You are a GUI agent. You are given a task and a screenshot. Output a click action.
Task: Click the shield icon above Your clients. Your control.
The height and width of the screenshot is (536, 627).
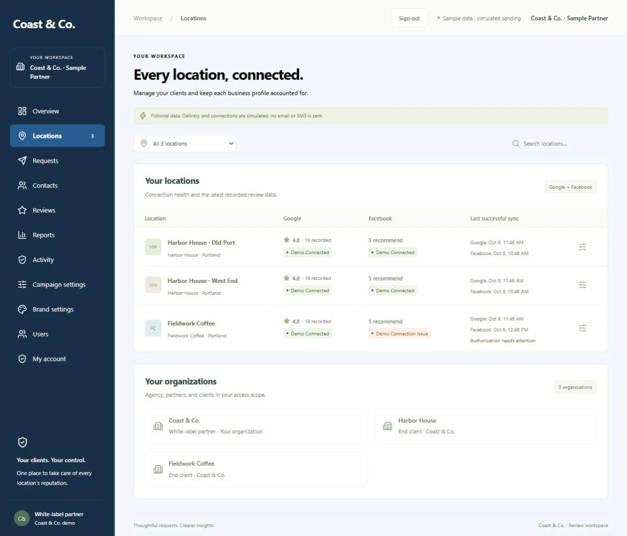[x=22, y=443]
